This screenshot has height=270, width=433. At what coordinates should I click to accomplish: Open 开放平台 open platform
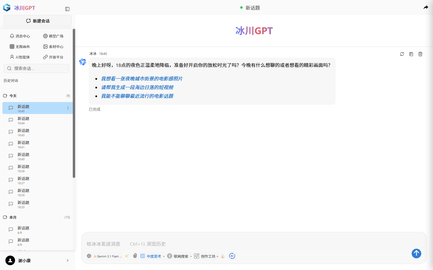click(53, 57)
